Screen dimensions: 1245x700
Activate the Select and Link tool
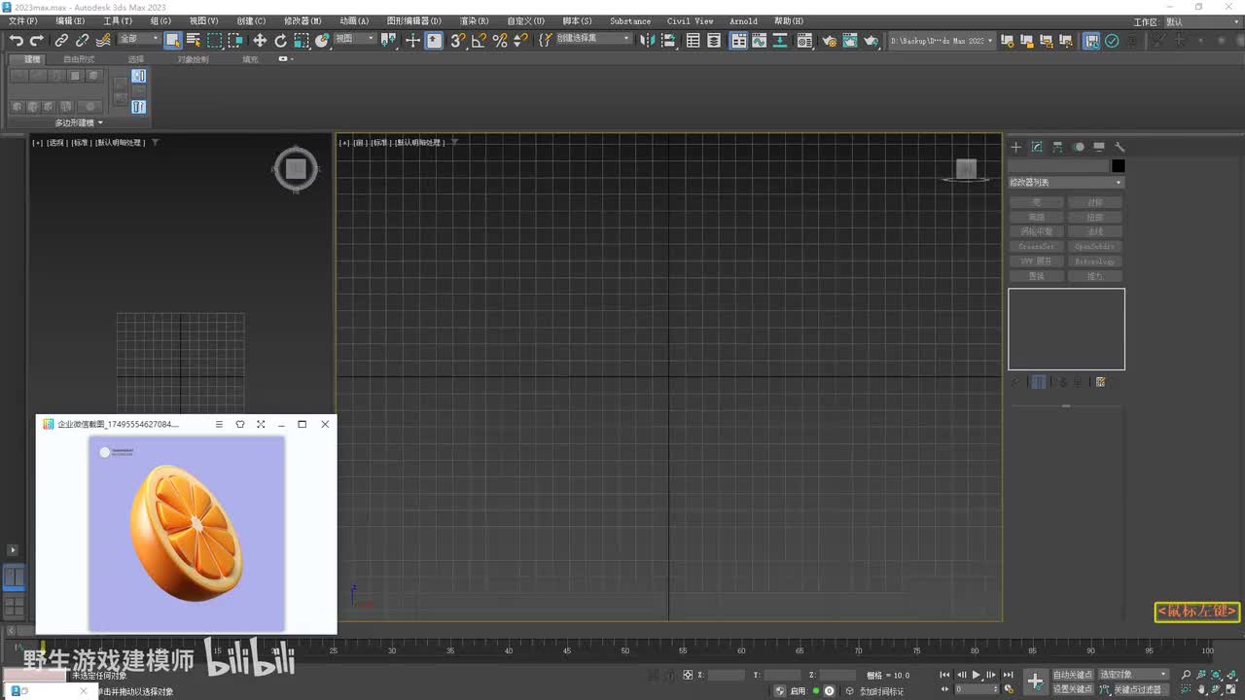pos(61,40)
